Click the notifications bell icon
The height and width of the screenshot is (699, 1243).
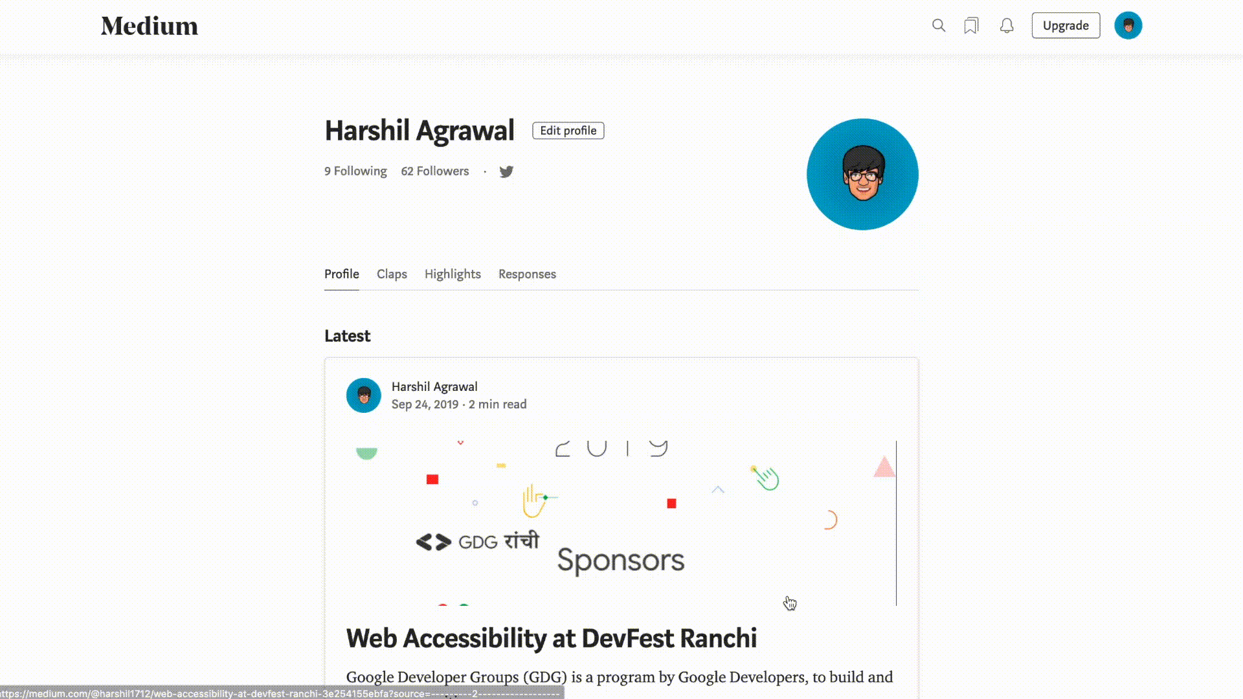[x=1005, y=26]
